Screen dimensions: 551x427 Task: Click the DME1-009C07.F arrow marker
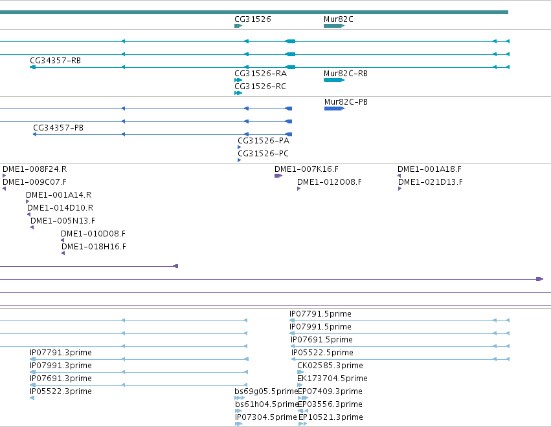(5, 189)
